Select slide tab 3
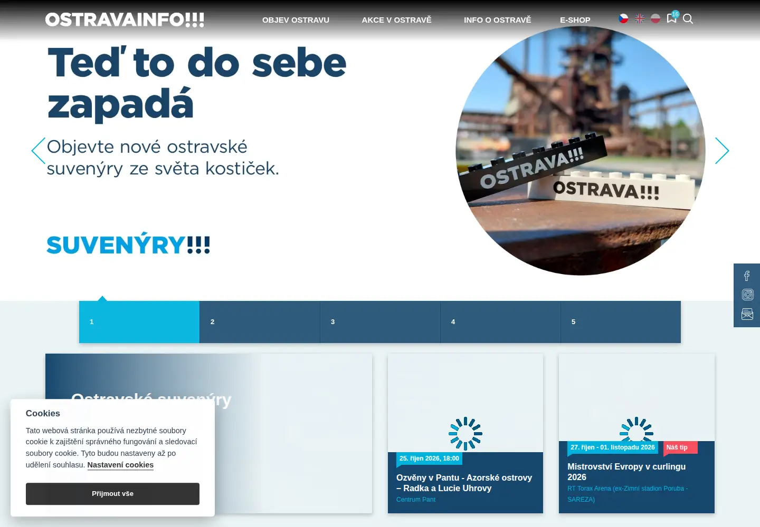 [380, 322]
